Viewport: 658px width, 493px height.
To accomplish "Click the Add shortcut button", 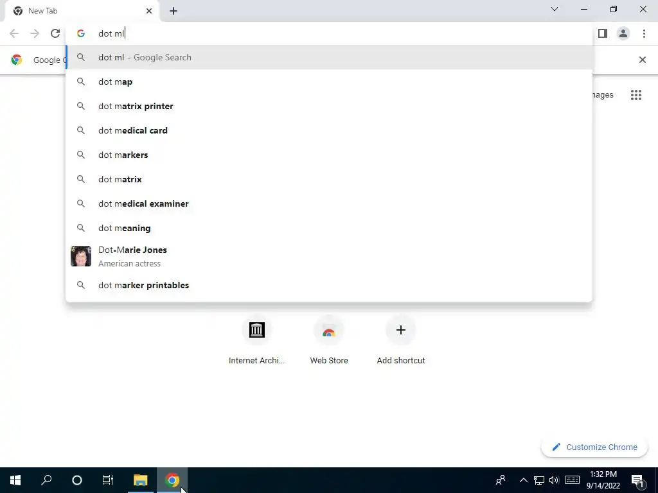I will pos(401,342).
